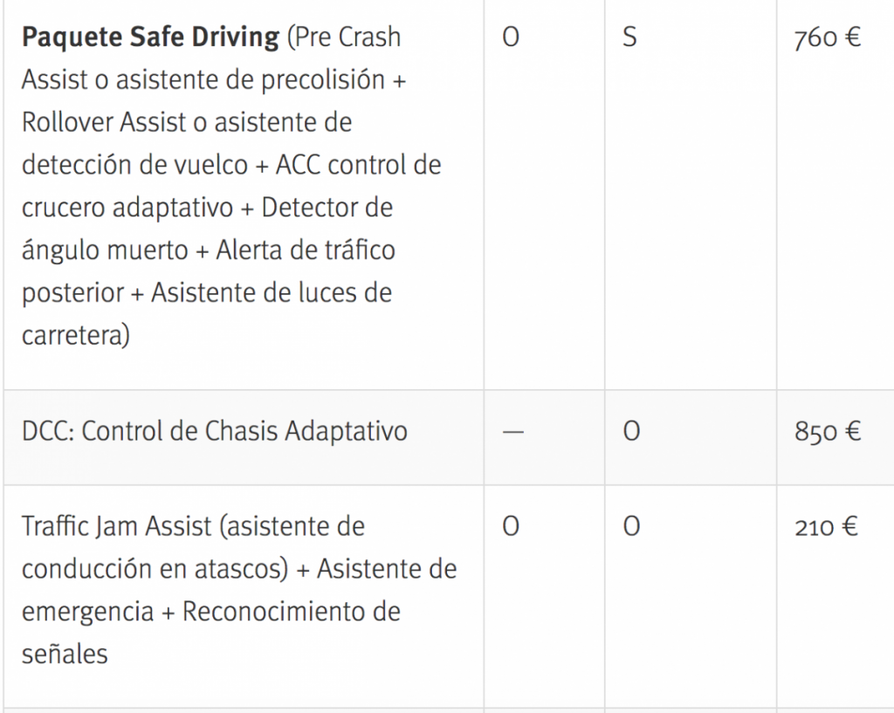This screenshot has width=894, height=713.
Task: Click the Reconocimiento de text
Action: pos(291,612)
